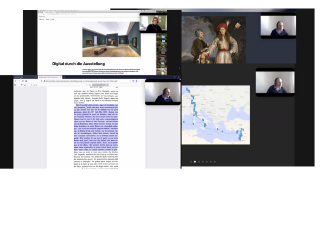
Task: Click the painting of man in red turban
Action: pyautogui.click(x=214, y=40)
